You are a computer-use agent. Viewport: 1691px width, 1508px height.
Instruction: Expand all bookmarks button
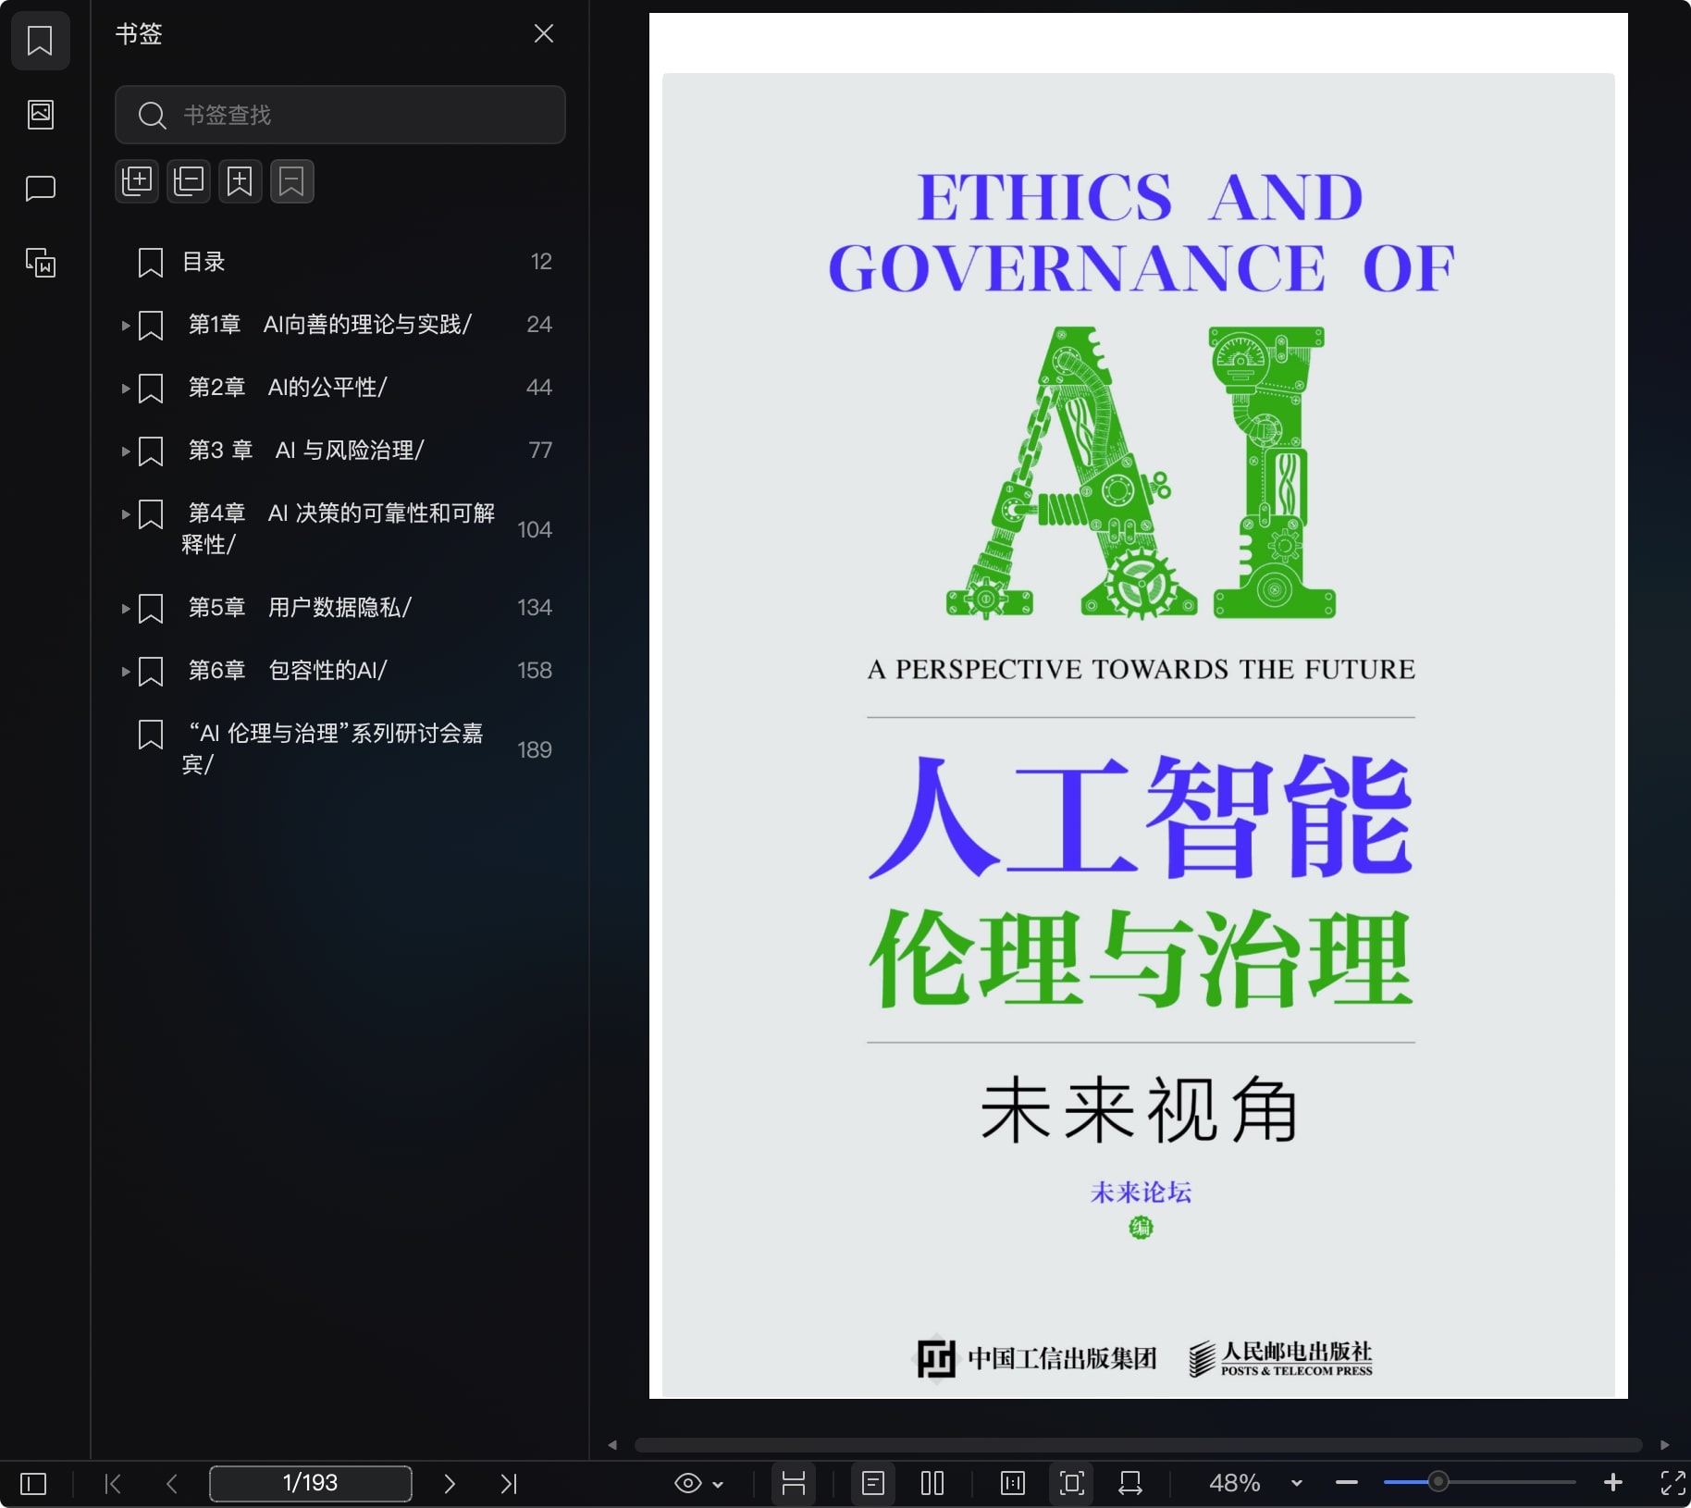point(137,181)
